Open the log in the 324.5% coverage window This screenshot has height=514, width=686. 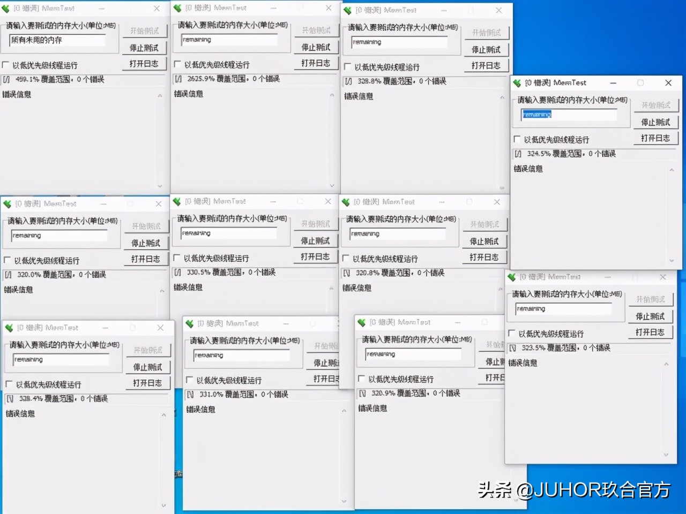pos(655,138)
